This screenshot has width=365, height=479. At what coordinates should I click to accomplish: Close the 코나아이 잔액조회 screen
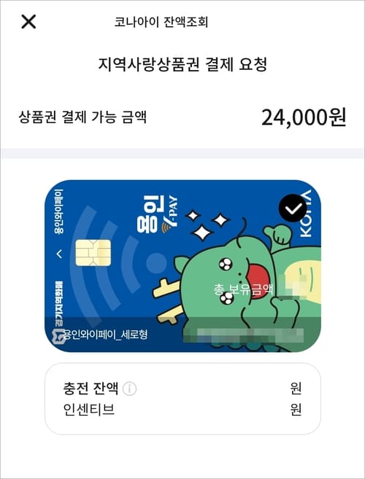pyautogui.click(x=28, y=22)
